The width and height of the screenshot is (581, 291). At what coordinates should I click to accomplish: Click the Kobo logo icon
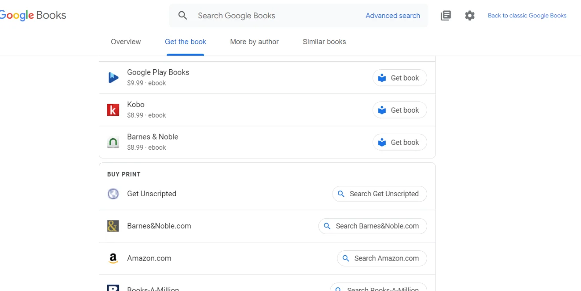(113, 110)
